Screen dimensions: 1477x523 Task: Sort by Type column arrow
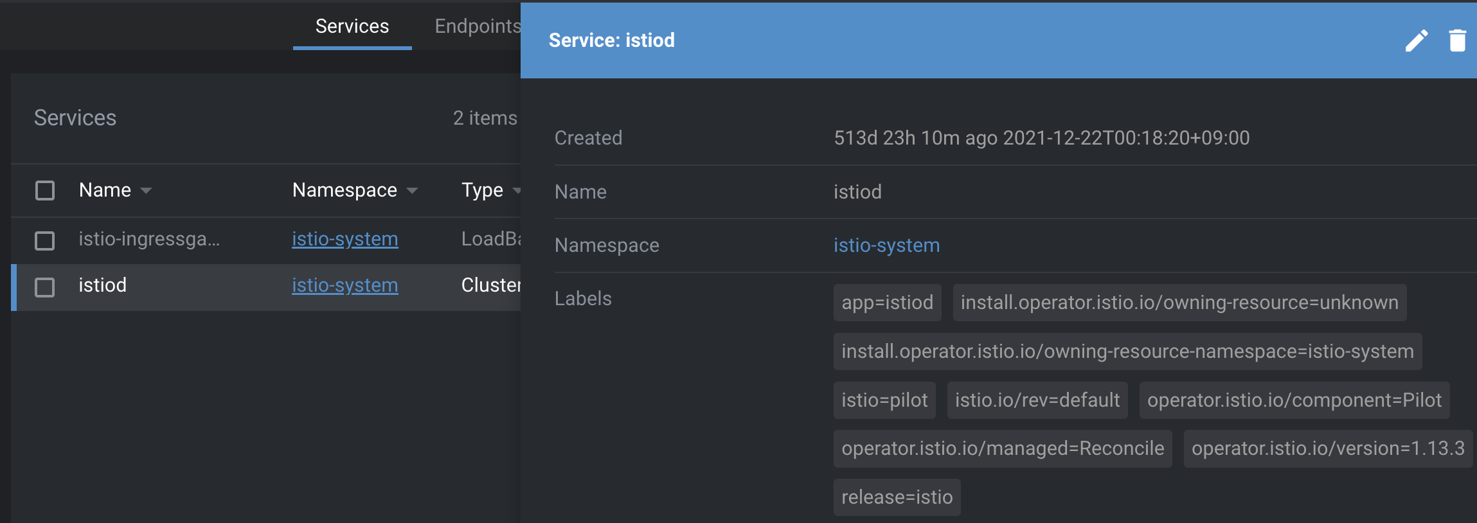pos(516,191)
